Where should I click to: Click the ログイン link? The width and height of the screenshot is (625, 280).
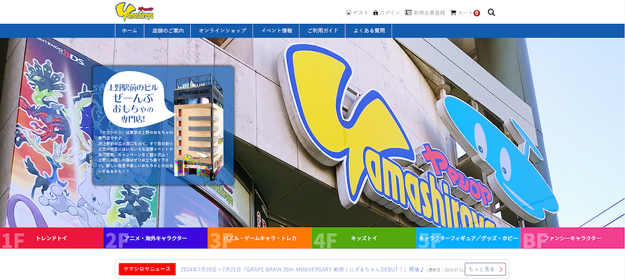coord(390,13)
